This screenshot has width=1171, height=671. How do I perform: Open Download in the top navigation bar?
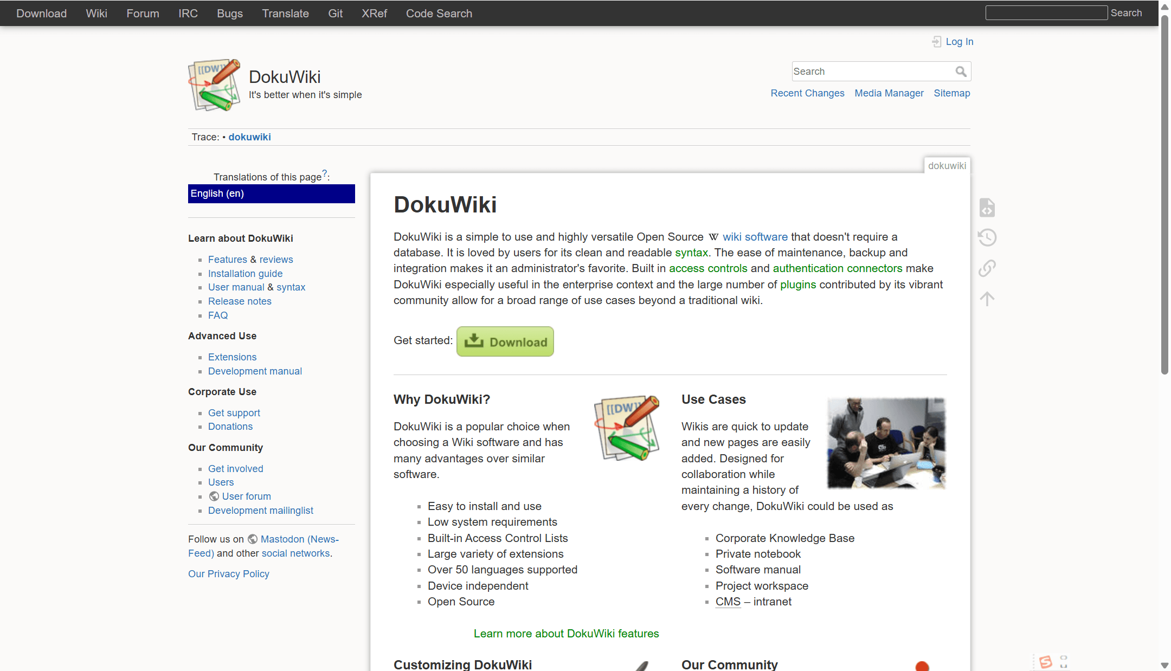coord(41,14)
